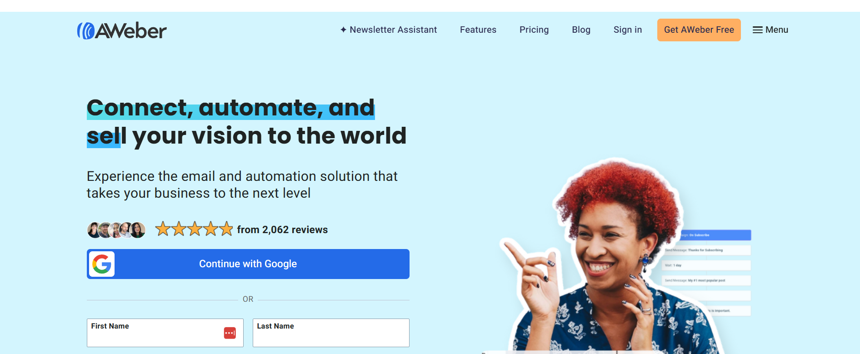Click the 'from 2,062 reviews' text

tap(282, 230)
